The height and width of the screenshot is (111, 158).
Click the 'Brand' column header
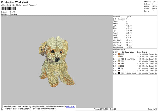tap(145, 52)
